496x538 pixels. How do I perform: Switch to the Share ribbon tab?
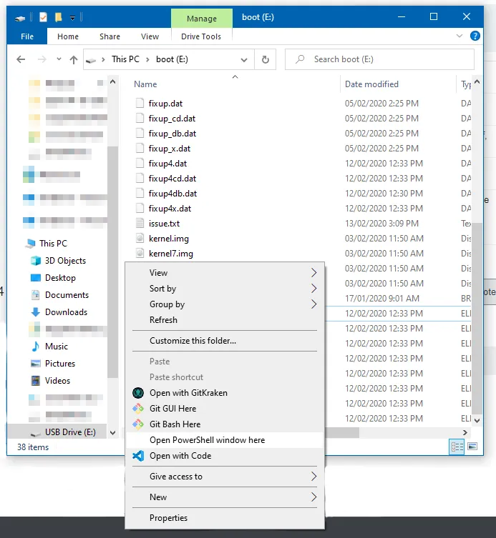coord(110,36)
